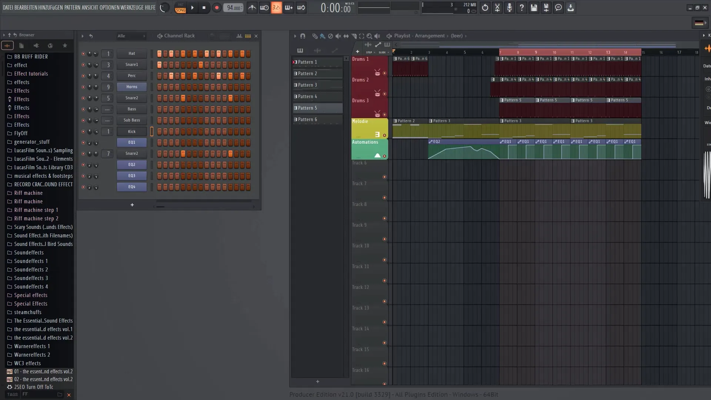
Task: Click the Play button to start playback
Action: 192,7
